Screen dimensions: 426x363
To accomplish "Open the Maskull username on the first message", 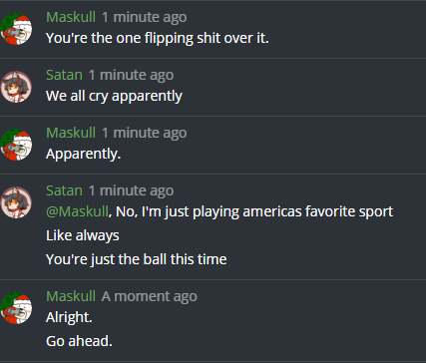I will coord(71,17).
